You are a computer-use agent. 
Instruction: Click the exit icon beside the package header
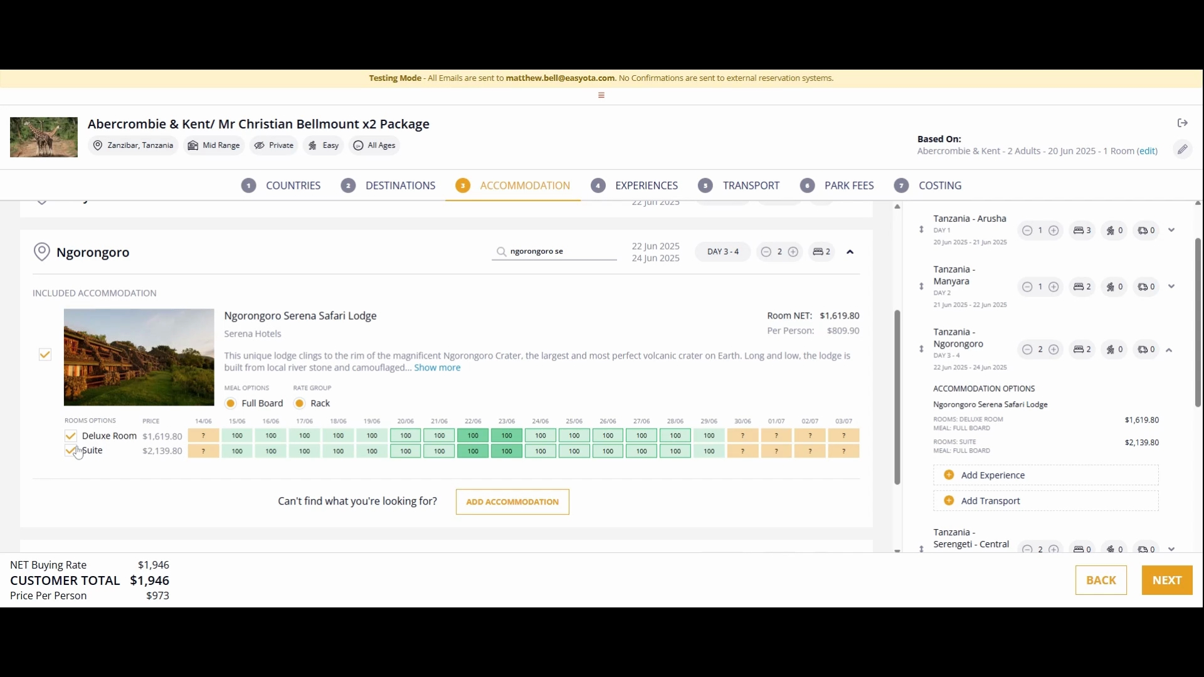tap(1183, 123)
